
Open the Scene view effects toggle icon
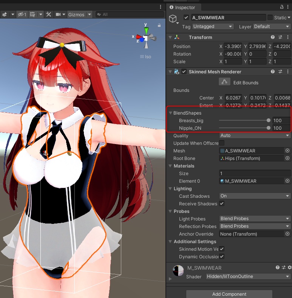tap(5, 14)
